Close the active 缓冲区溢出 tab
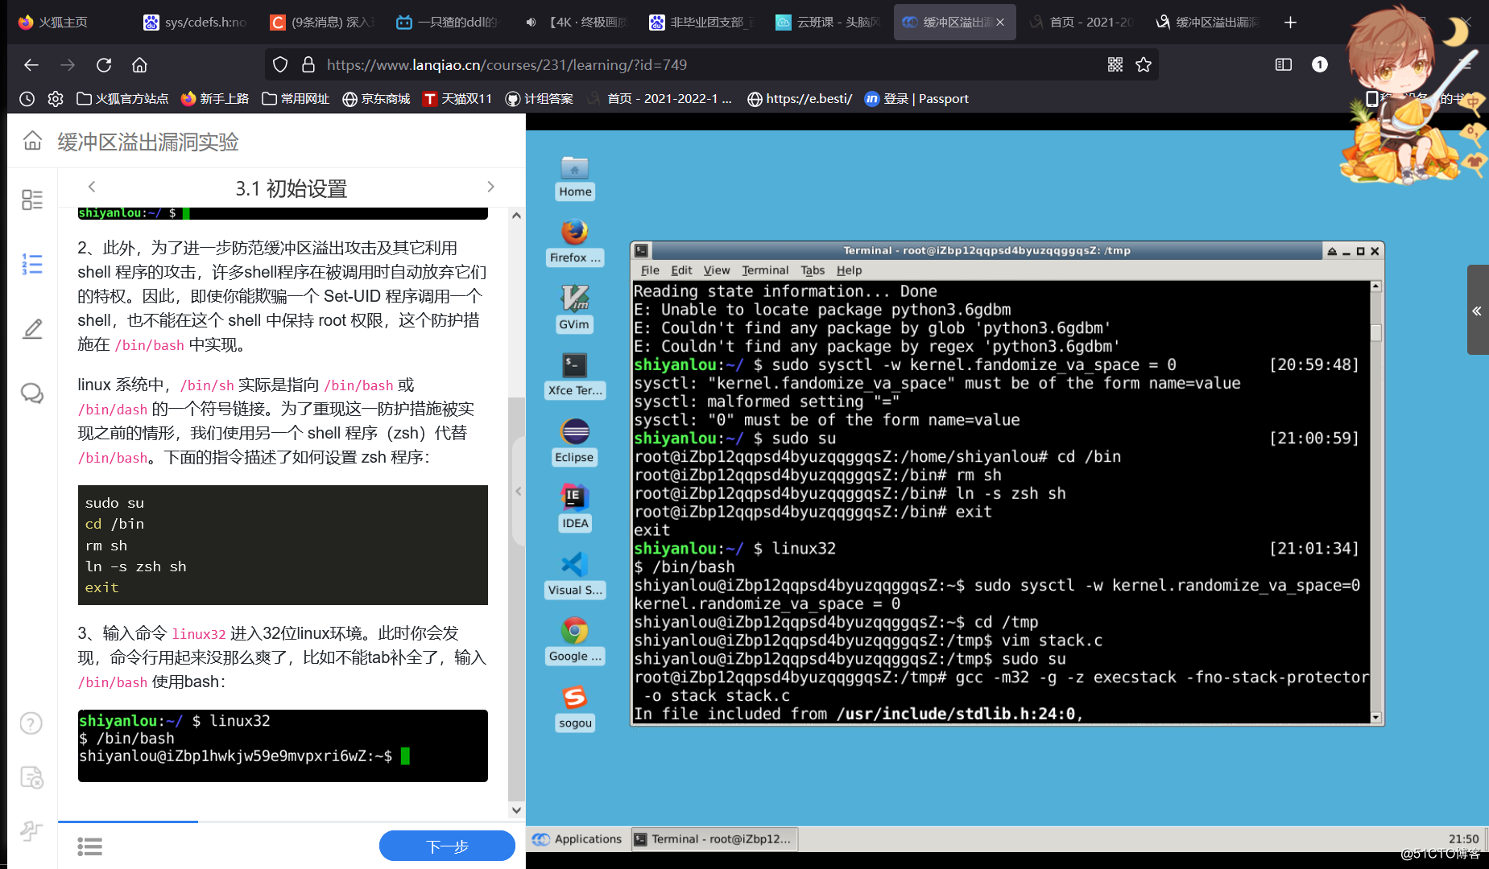This screenshot has height=869, width=1489. click(x=1000, y=22)
